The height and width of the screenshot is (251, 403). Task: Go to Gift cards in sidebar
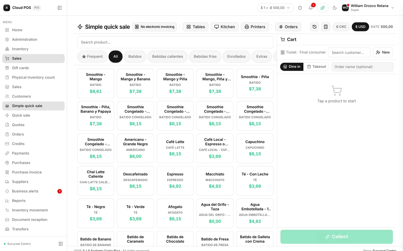pos(33,68)
